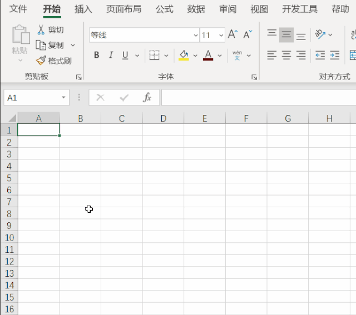Center cell text horizontally

(x=286, y=55)
